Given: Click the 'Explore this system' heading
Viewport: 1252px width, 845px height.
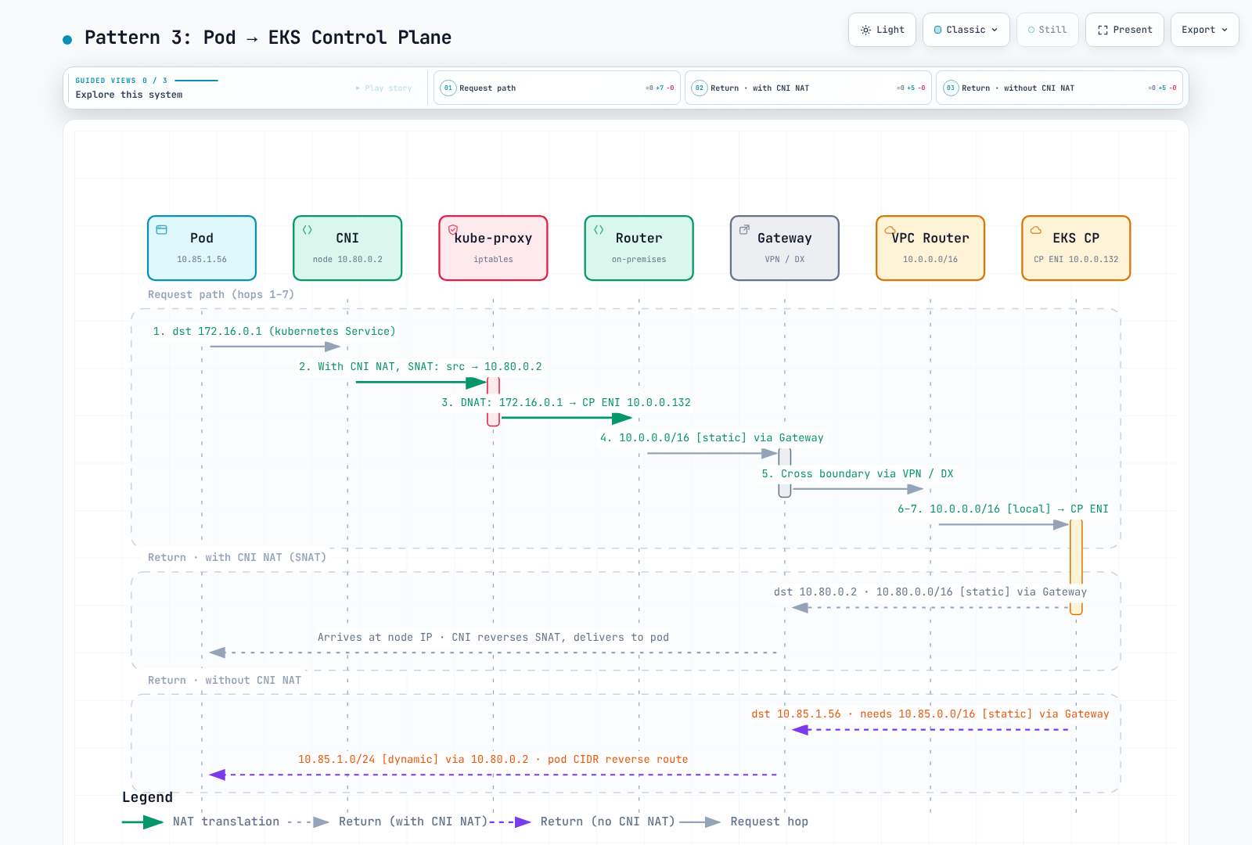Looking at the screenshot, I should pyautogui.click(x=129, y=95).
